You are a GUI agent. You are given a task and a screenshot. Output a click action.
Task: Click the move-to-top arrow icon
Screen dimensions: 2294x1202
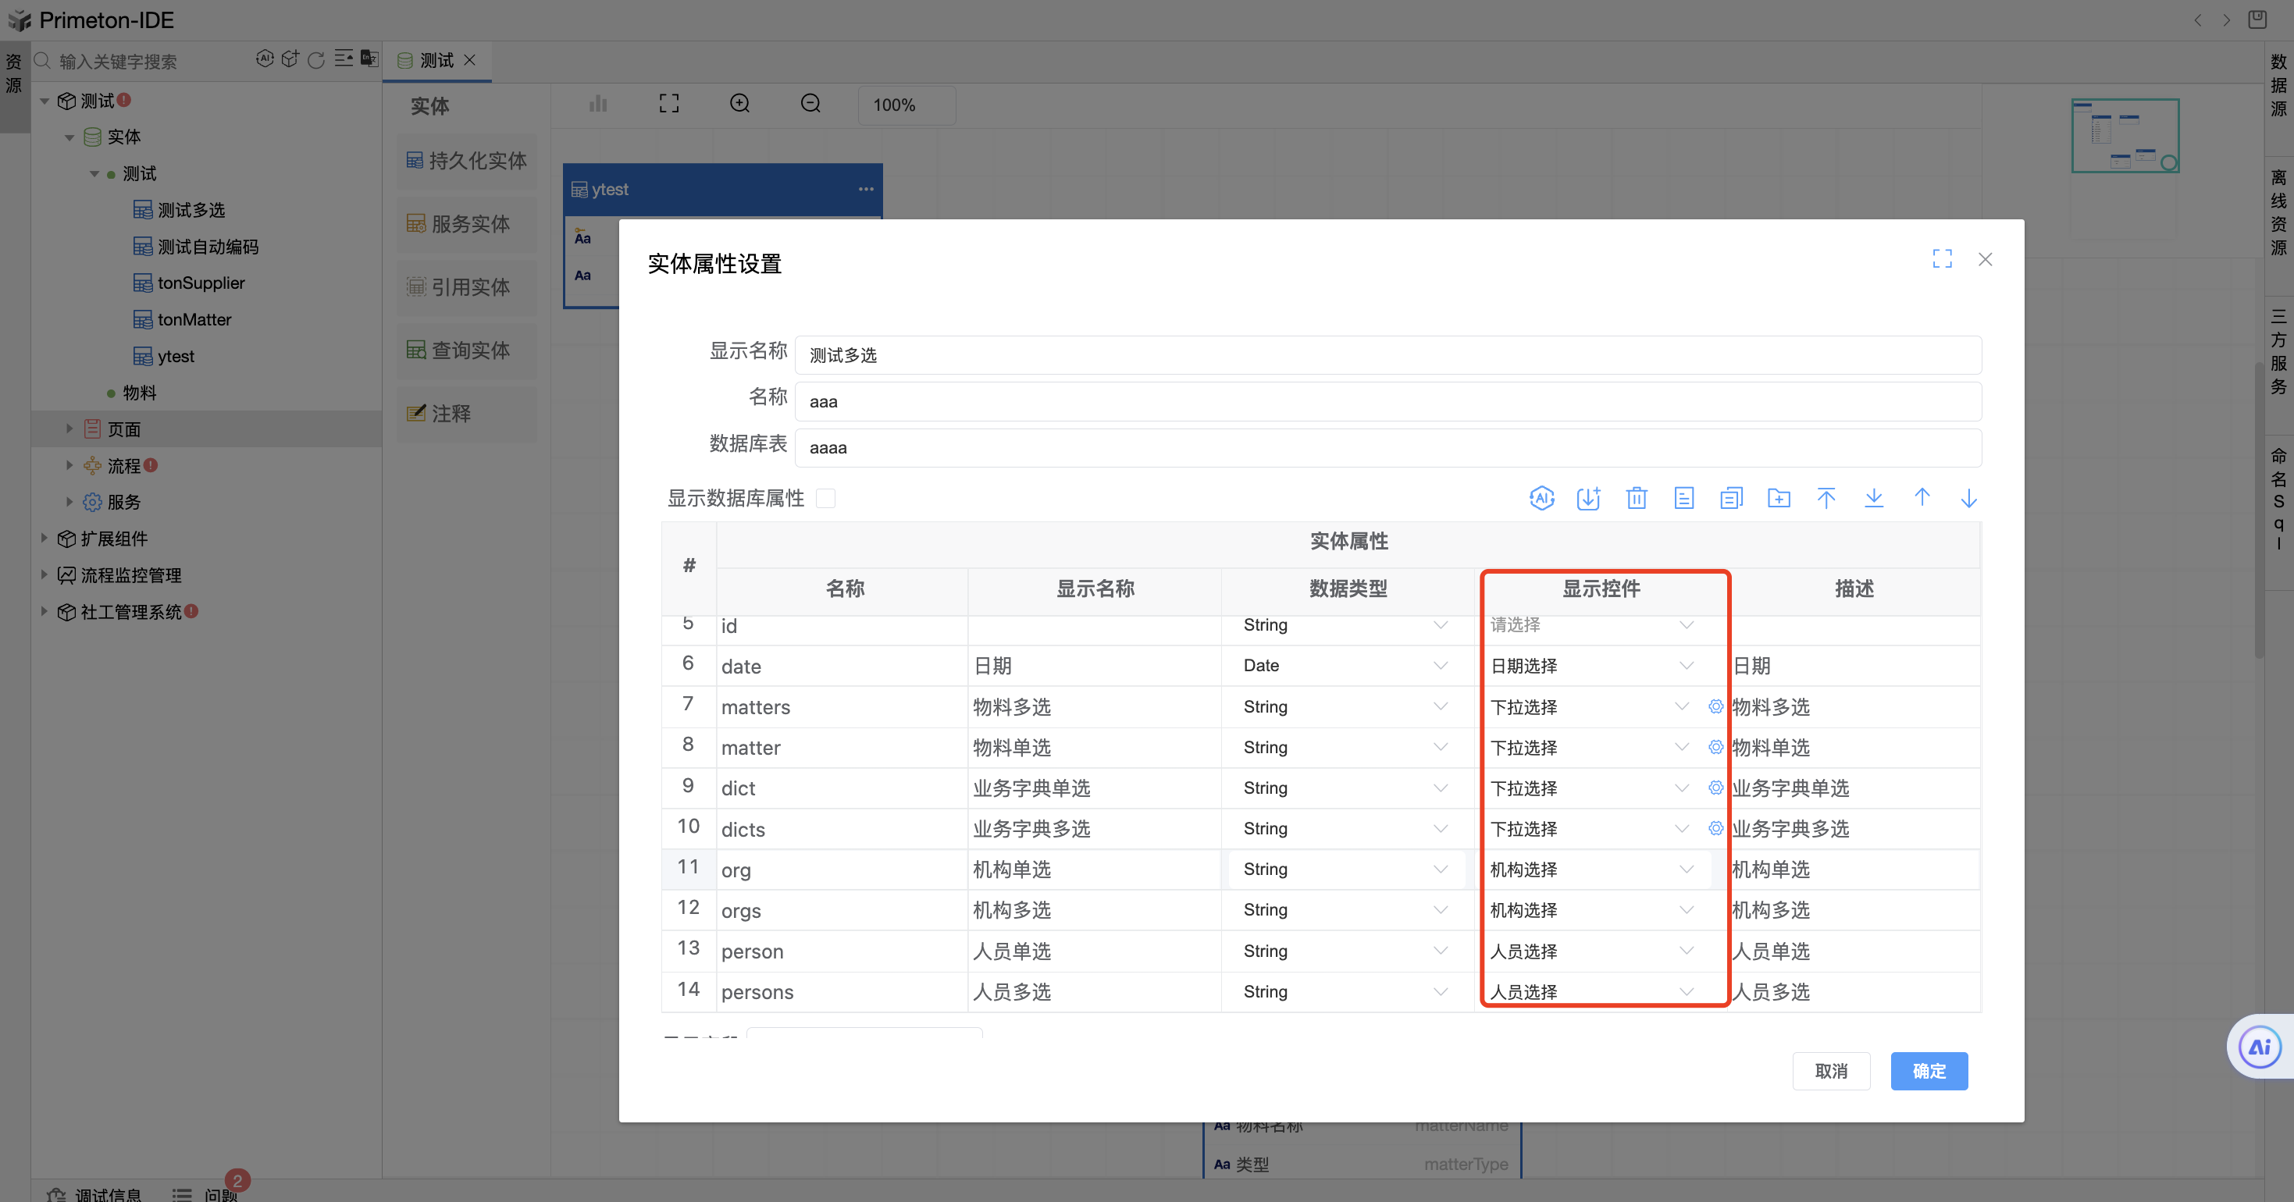[1826, 499]
